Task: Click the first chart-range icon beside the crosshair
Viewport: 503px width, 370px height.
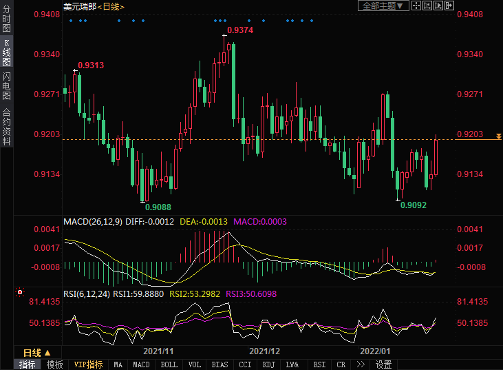Action: [427, 6]
